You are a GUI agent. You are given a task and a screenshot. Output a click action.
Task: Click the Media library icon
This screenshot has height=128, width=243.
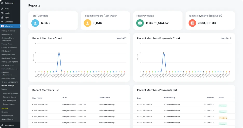2,13
